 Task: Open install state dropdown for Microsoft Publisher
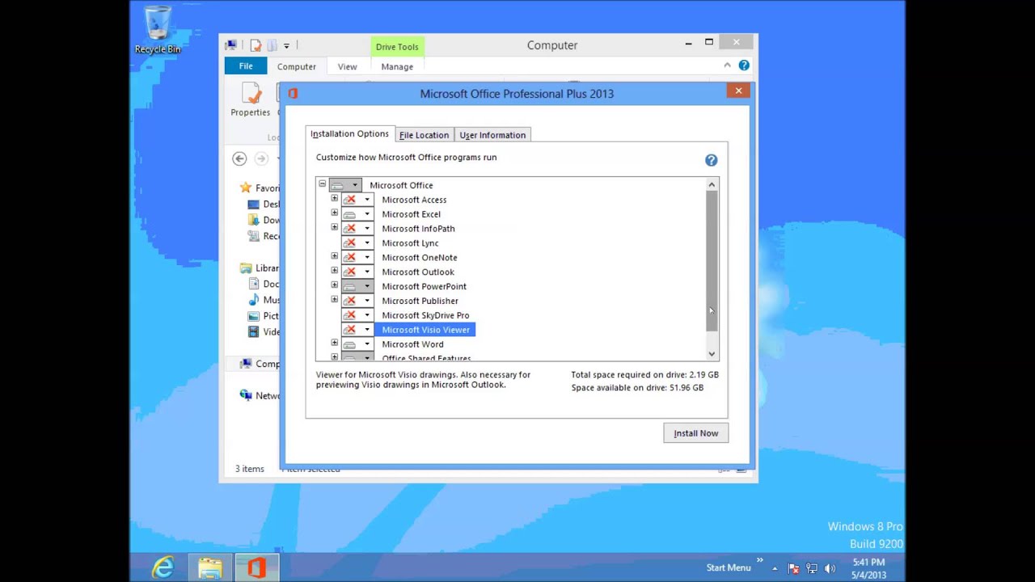click(x=357, y=301)
